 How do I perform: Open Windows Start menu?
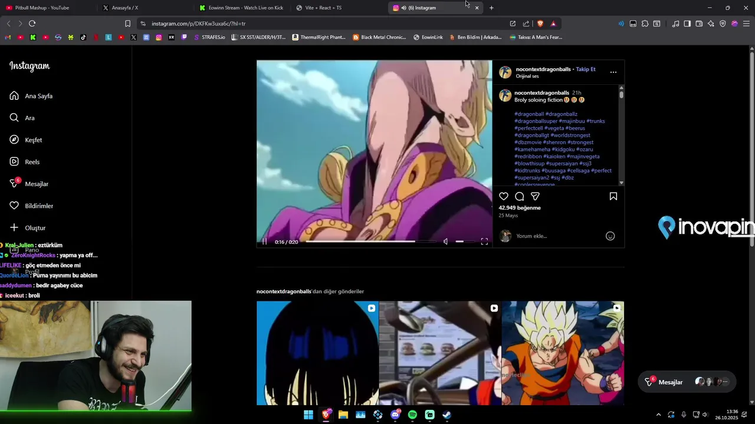308,415
